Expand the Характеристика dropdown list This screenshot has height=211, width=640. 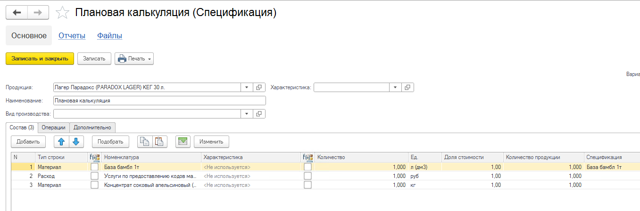pyautogui.click(x=396, y=87)
